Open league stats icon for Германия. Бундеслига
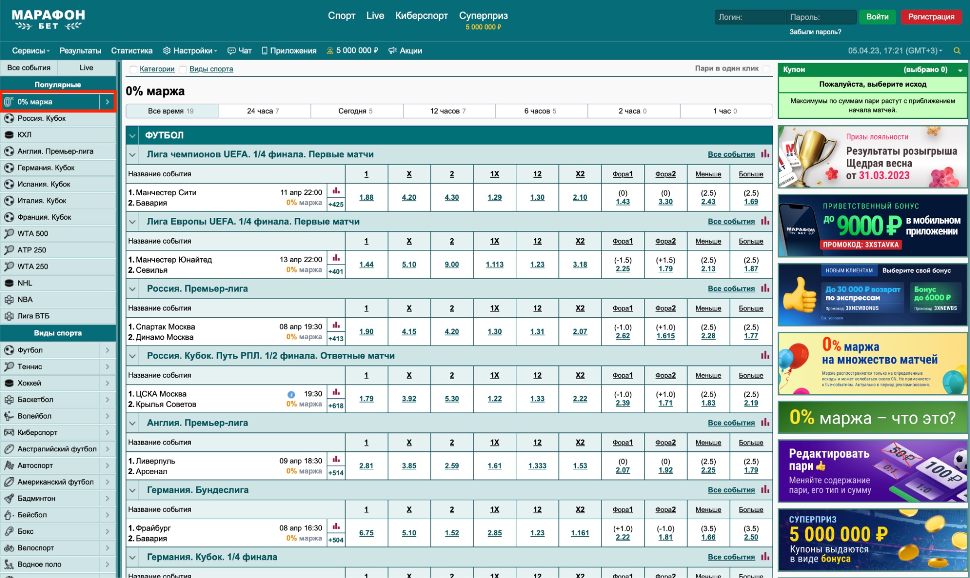This screenshot has height=578, width=970. (765, 489)
